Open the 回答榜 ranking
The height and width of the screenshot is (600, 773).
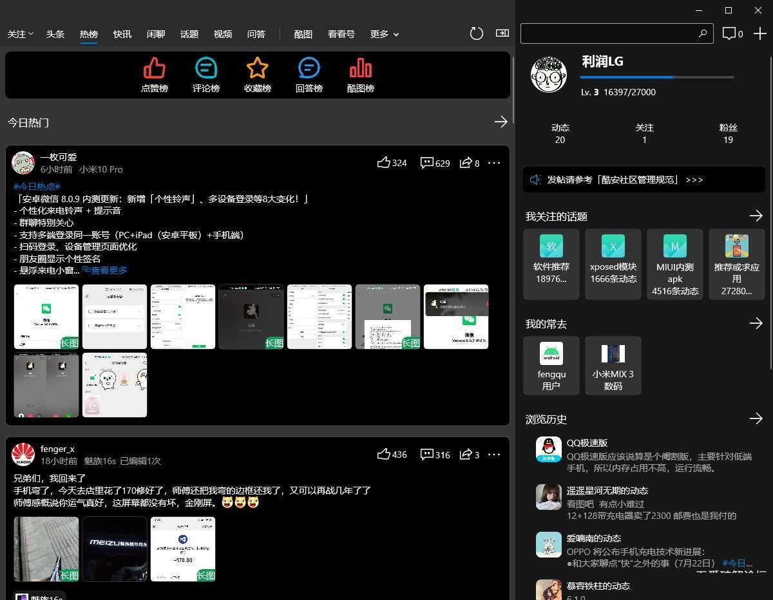pyautogui.click(x=309, y=74)
